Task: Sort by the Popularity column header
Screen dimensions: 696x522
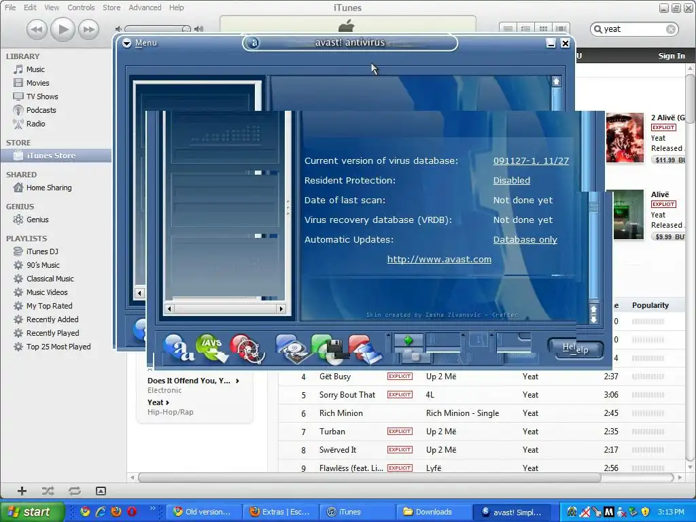Action: (650, 305)
